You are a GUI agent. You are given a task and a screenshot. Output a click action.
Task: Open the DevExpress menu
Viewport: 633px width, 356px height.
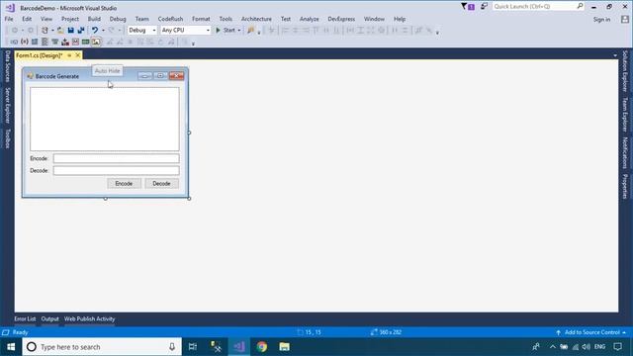point(341,19)
